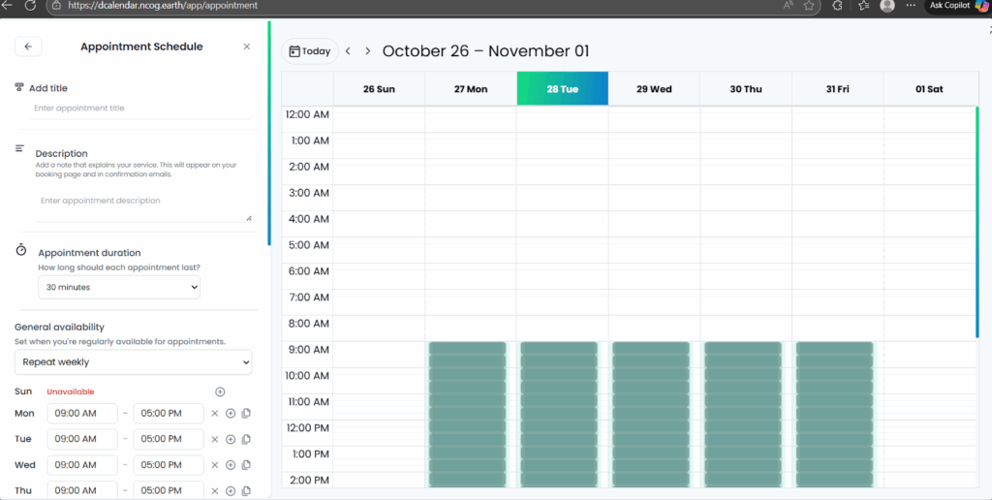Image resolution: width=992 pixels, height=500 pixels.
Task: Add another time range for Monday
Action: (x=231, y=414)
